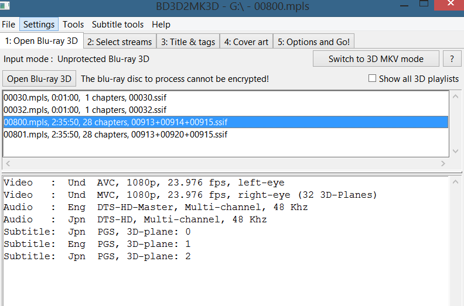Viewport: 464px width, 306px height.
Task: Switch to the Select streams tab
Action: click(120, 42)
